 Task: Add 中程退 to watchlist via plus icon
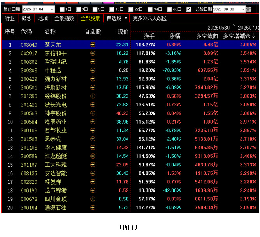coord(93,70)
